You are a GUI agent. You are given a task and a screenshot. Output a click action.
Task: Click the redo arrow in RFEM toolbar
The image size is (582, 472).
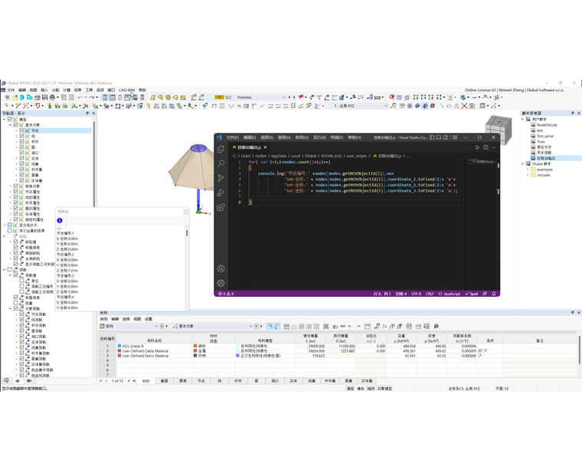point(91,97)
